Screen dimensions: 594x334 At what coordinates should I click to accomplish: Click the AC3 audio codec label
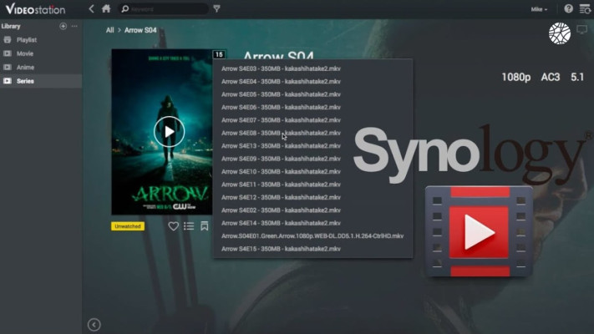(551, 78)
